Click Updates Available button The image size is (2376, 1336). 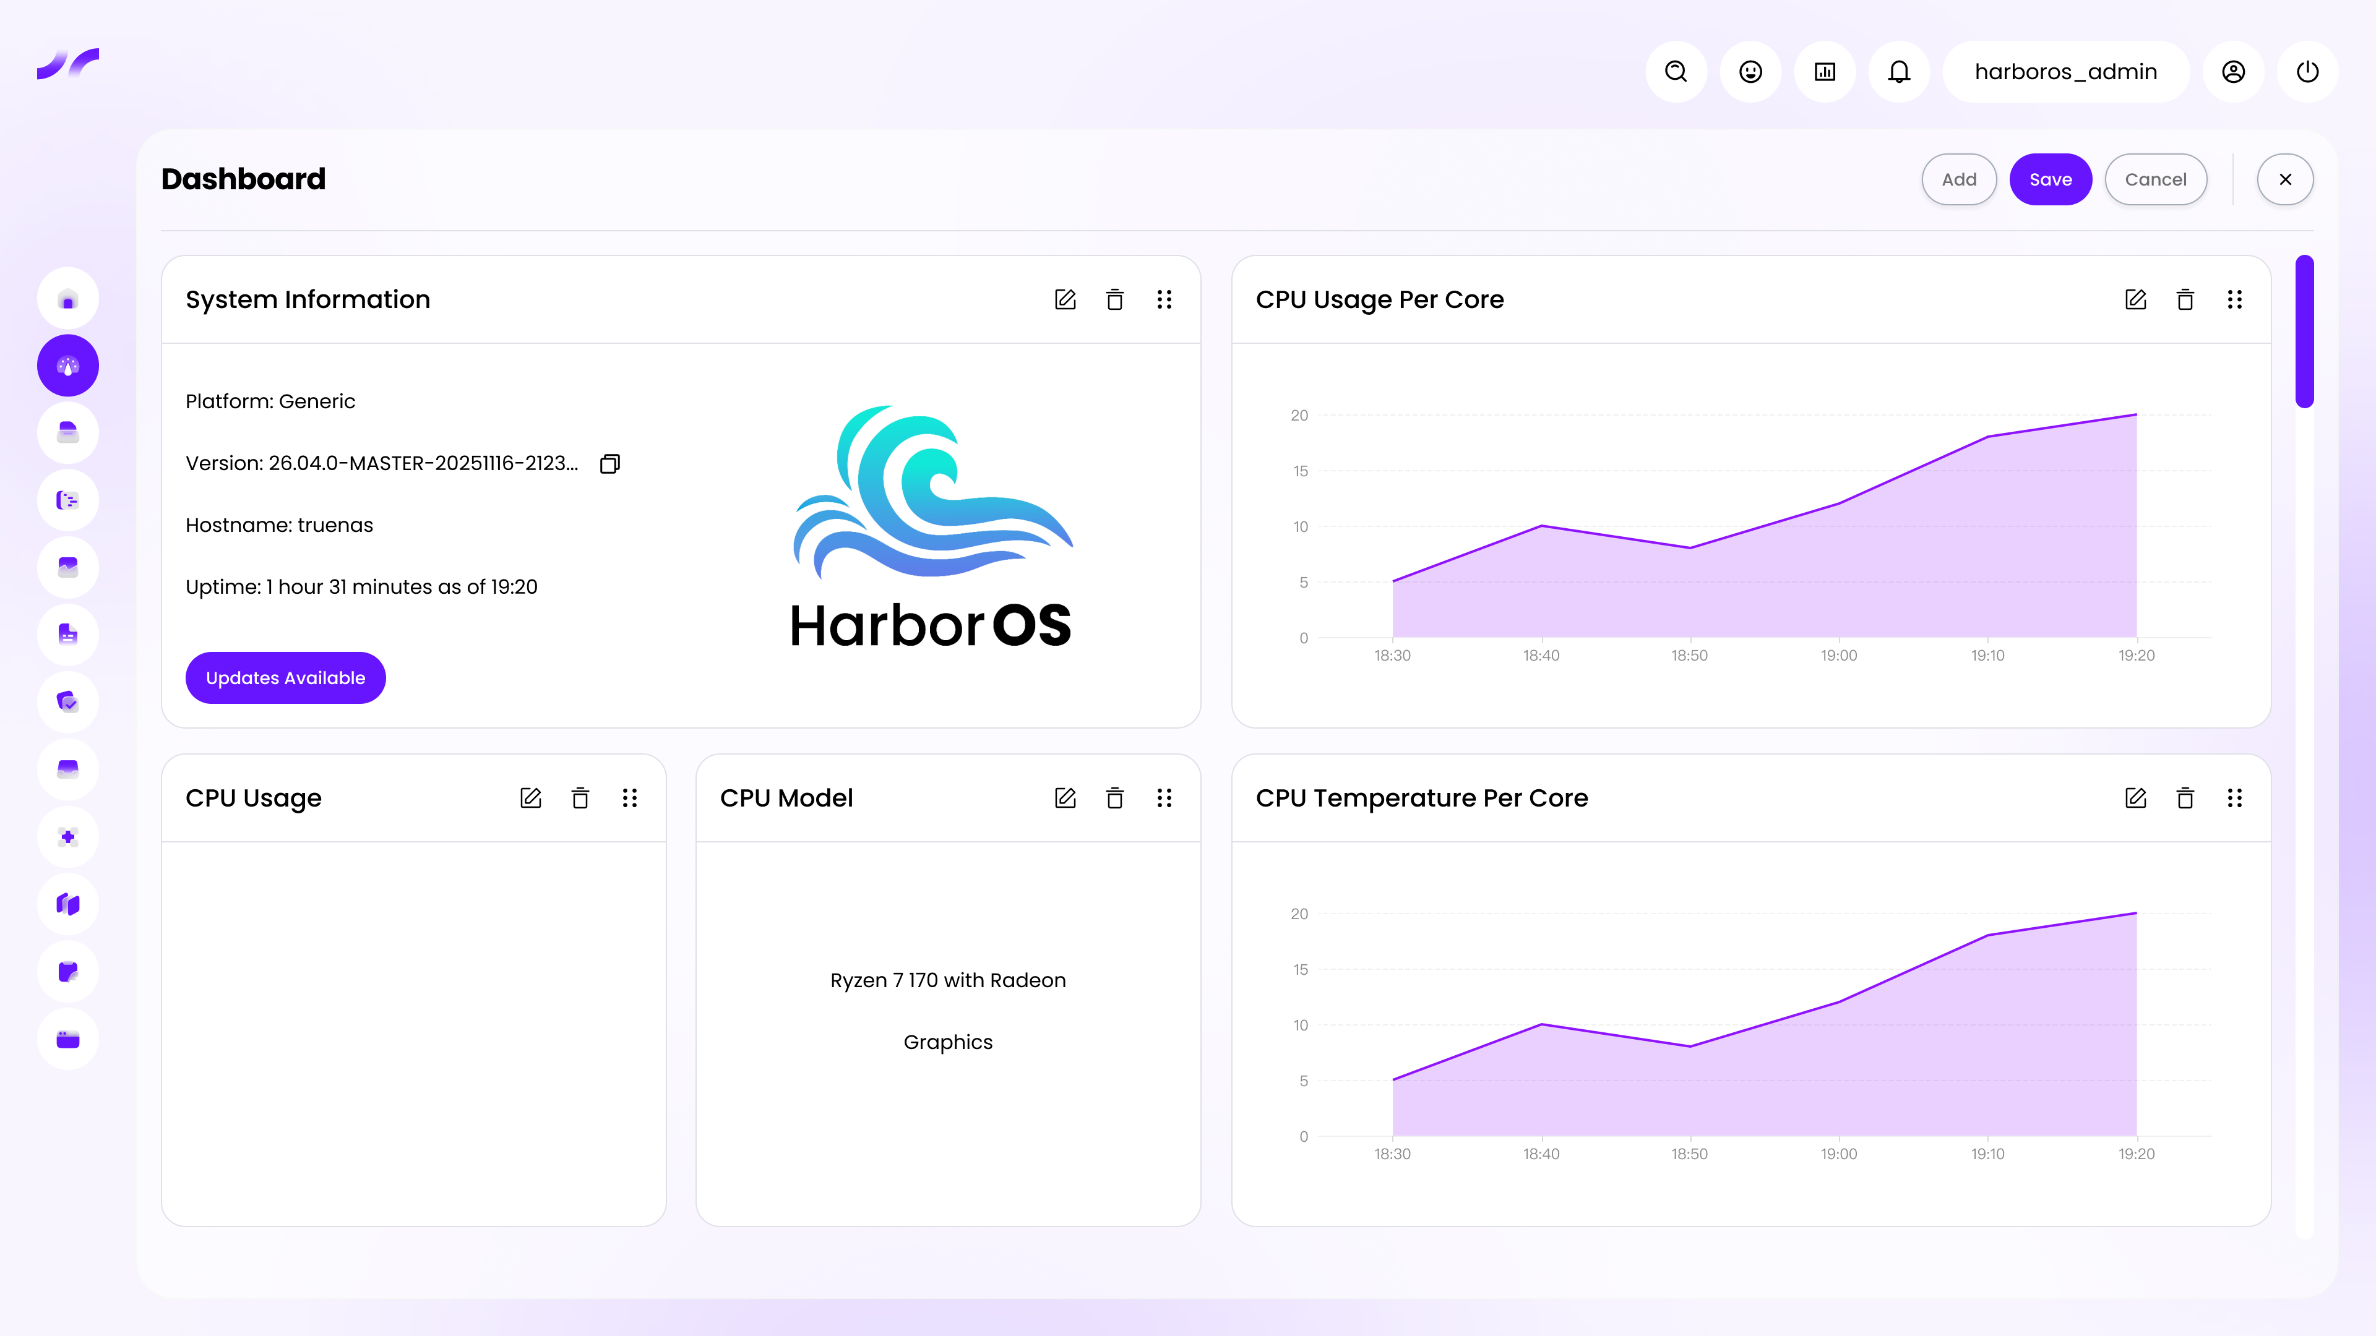tap(285, 678)
